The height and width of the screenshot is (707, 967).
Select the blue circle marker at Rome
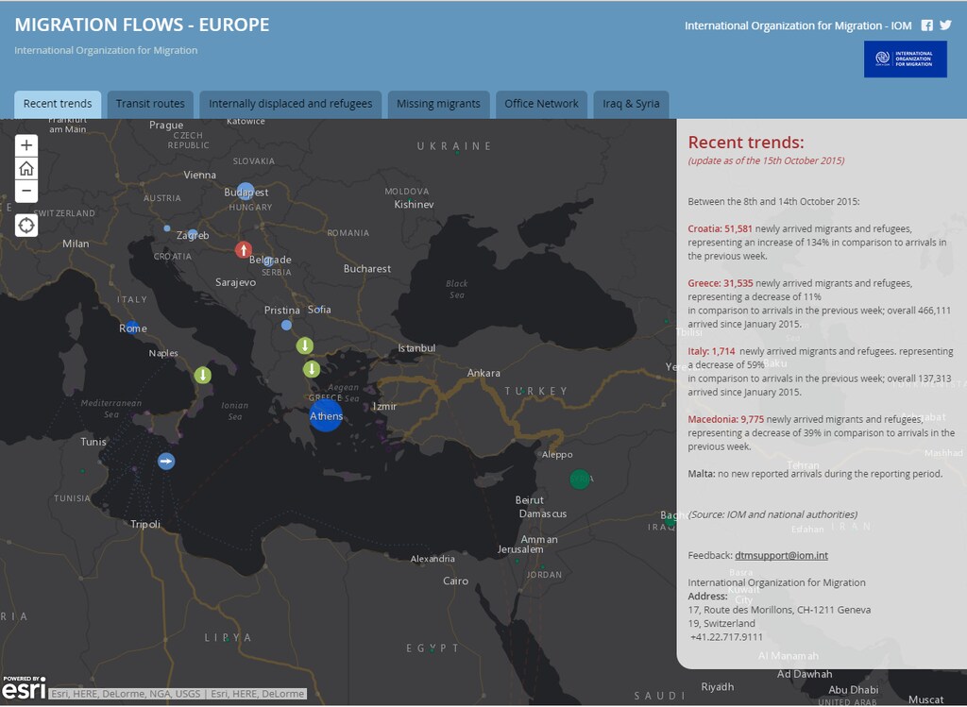click(131, 328)
